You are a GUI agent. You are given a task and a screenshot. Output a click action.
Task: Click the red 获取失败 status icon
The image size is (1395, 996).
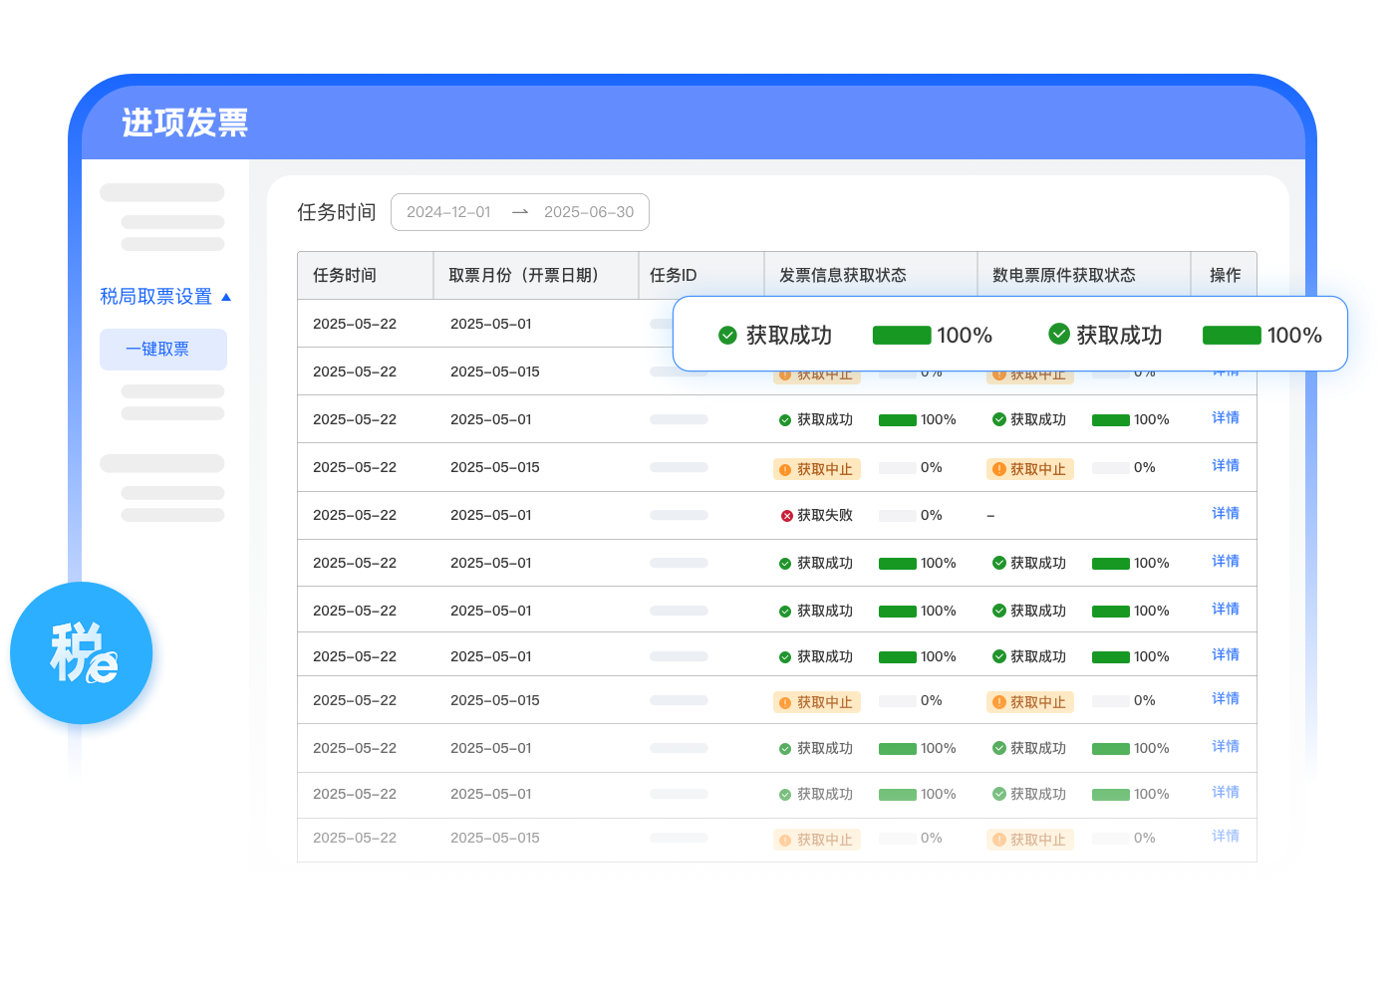click(786, 516)
